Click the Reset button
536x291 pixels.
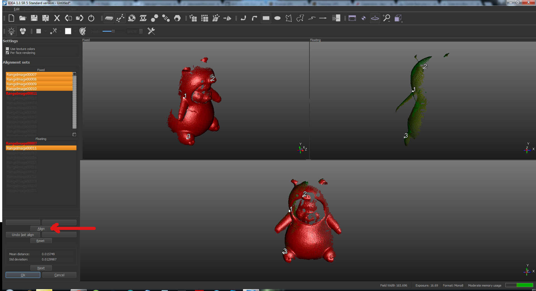(41, 241)
